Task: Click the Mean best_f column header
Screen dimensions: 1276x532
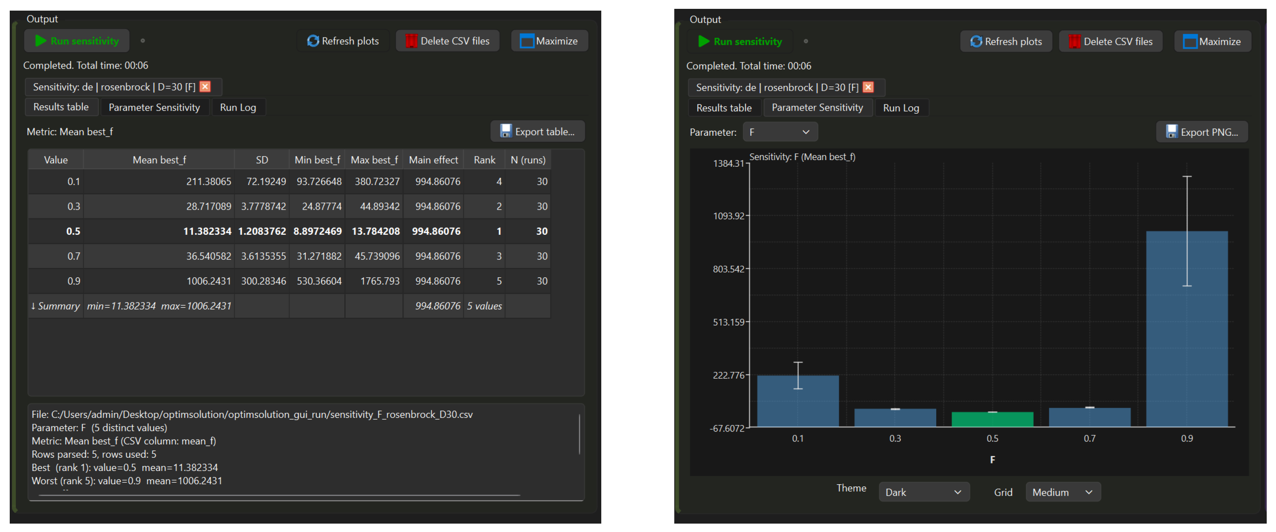Action: [x=159, y=160]
